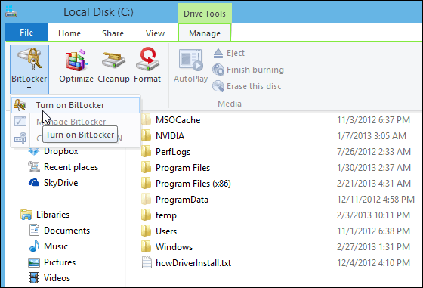The image size is (423, 288).
Task: Click the date 12/4/2012 4:10 PM
Action: click(373, 263)
